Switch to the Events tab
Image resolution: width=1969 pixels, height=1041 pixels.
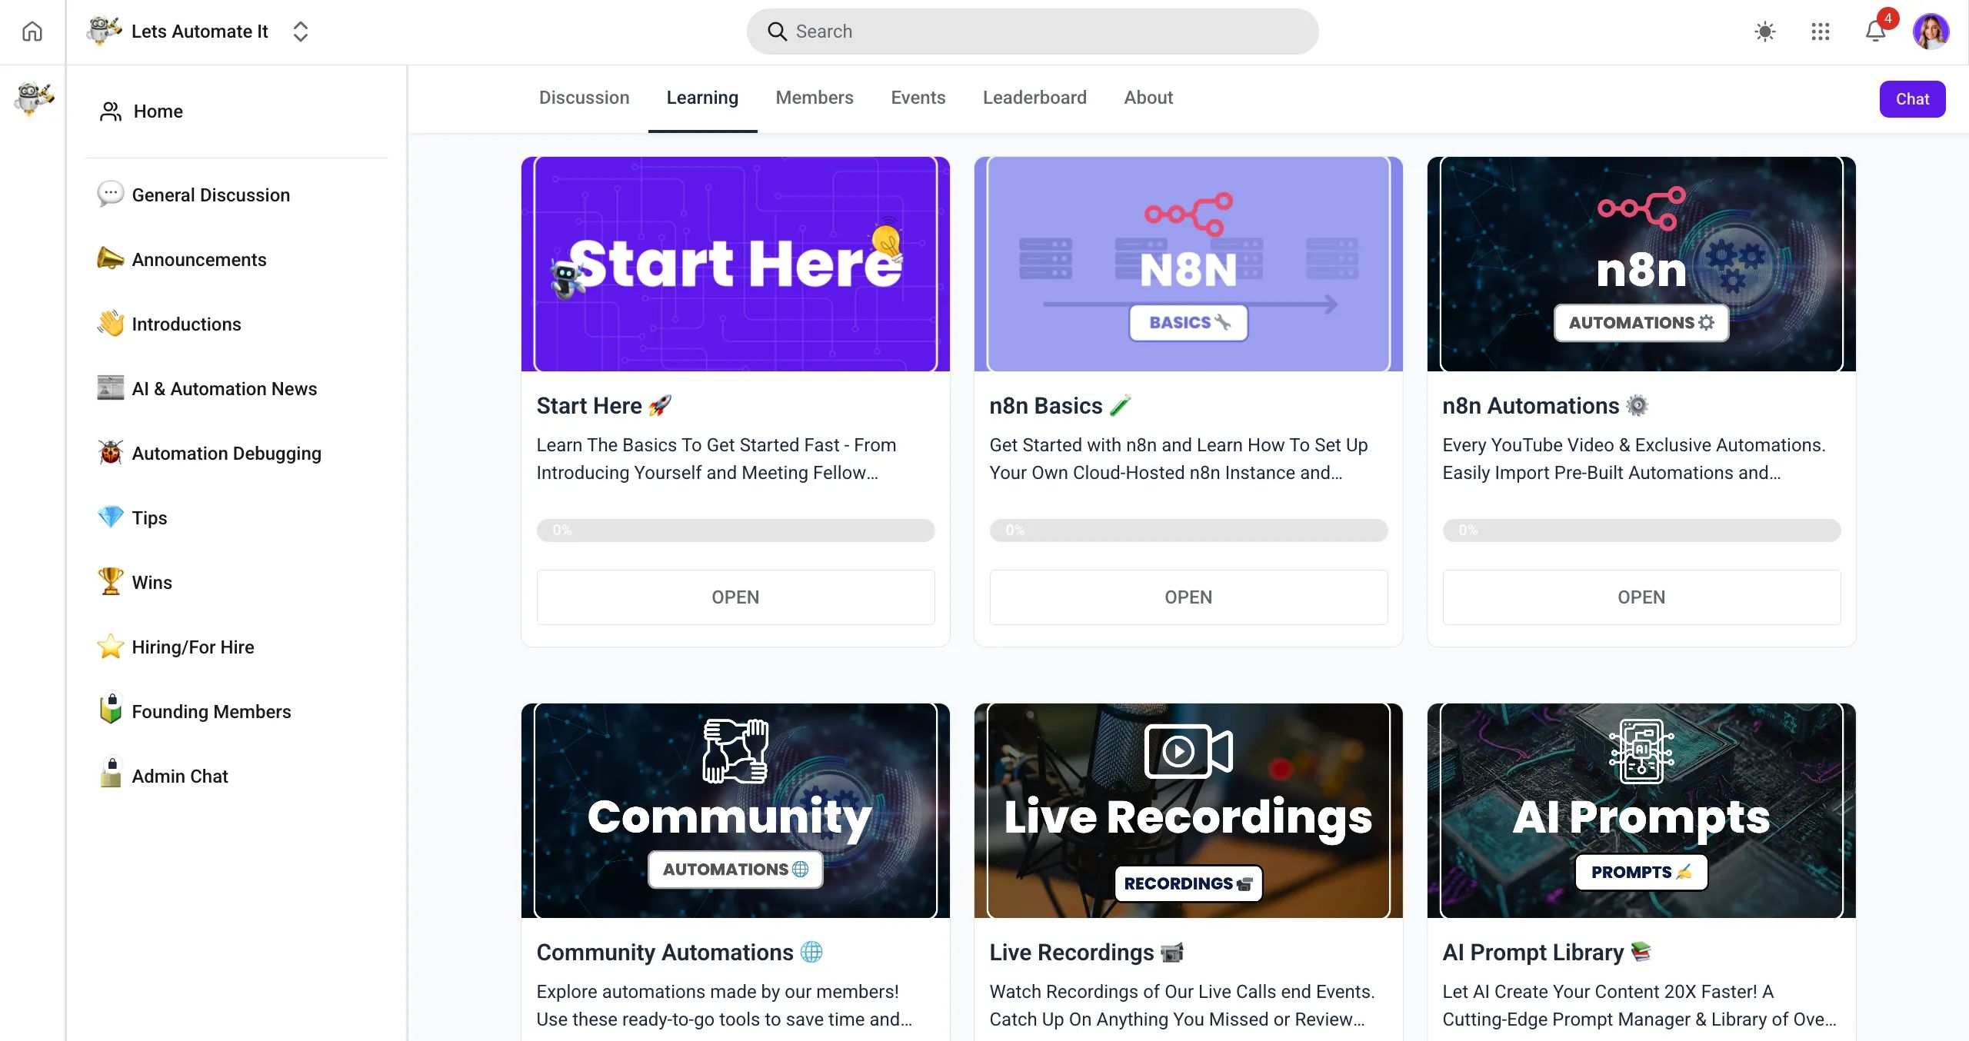point(918,98)
